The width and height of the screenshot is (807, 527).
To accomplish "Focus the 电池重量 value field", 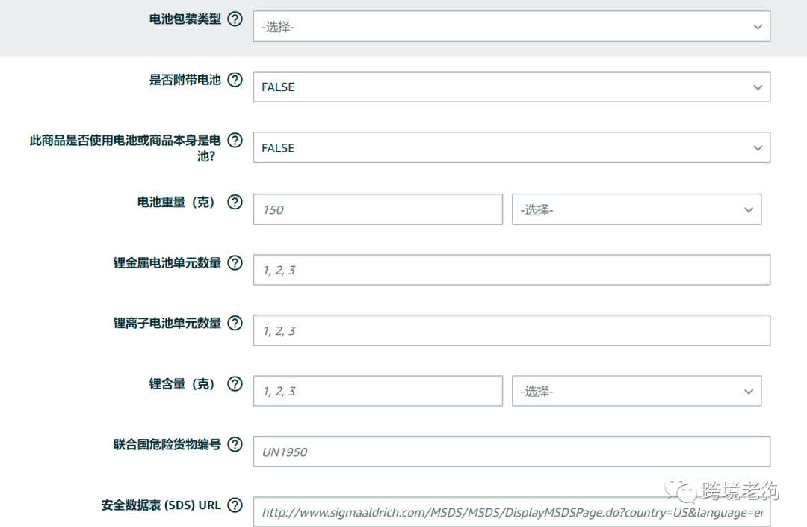I will click(x=378, y=209).
